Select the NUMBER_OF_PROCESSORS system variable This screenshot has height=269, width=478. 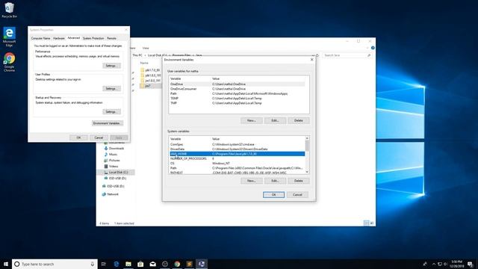(237, 158)
